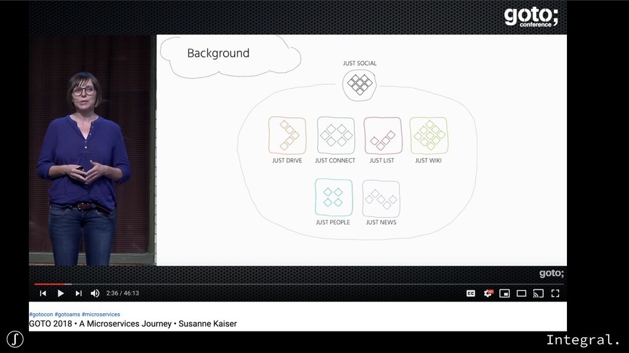Click the Just Drive icon on slide
Screen dimensions: 629x353
287,135
